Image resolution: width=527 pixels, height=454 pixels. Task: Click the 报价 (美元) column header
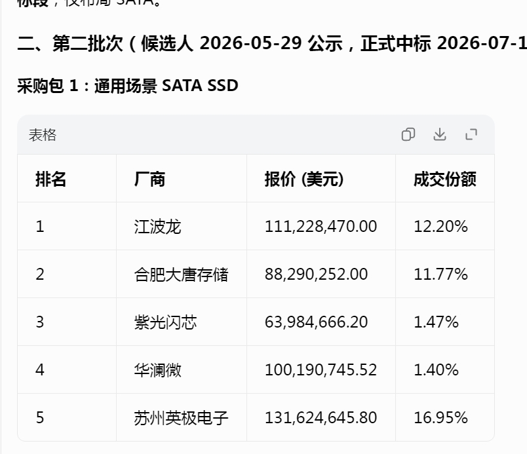[304, 179]
